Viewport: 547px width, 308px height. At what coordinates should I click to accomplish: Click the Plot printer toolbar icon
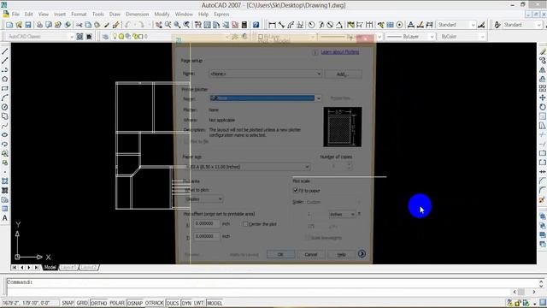pyautogui.click(x=40, y=25)
